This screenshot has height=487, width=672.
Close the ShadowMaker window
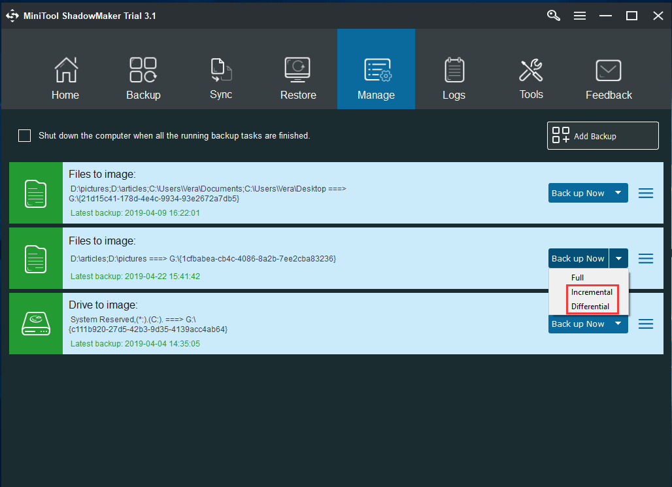point(658,16)
